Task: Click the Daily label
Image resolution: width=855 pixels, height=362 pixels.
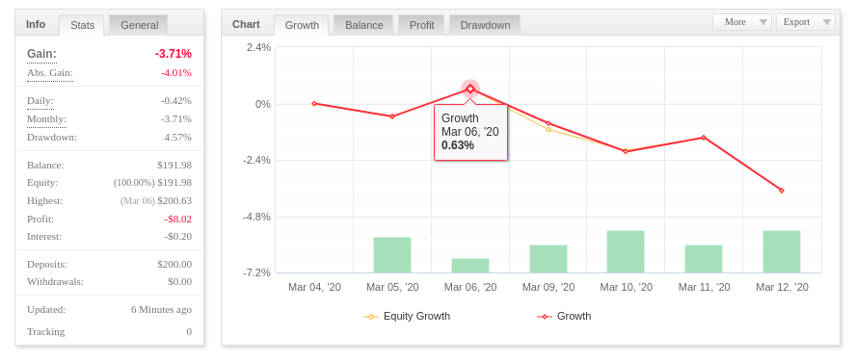Action: (40, 101)
